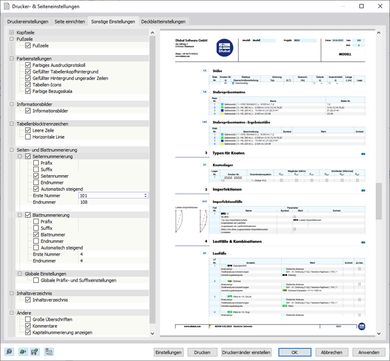The height and width of the screenshot is (361, 390).
Task: Toggle Kapitelnummerierung anzeigen checkbox
Action: (28, 332)
